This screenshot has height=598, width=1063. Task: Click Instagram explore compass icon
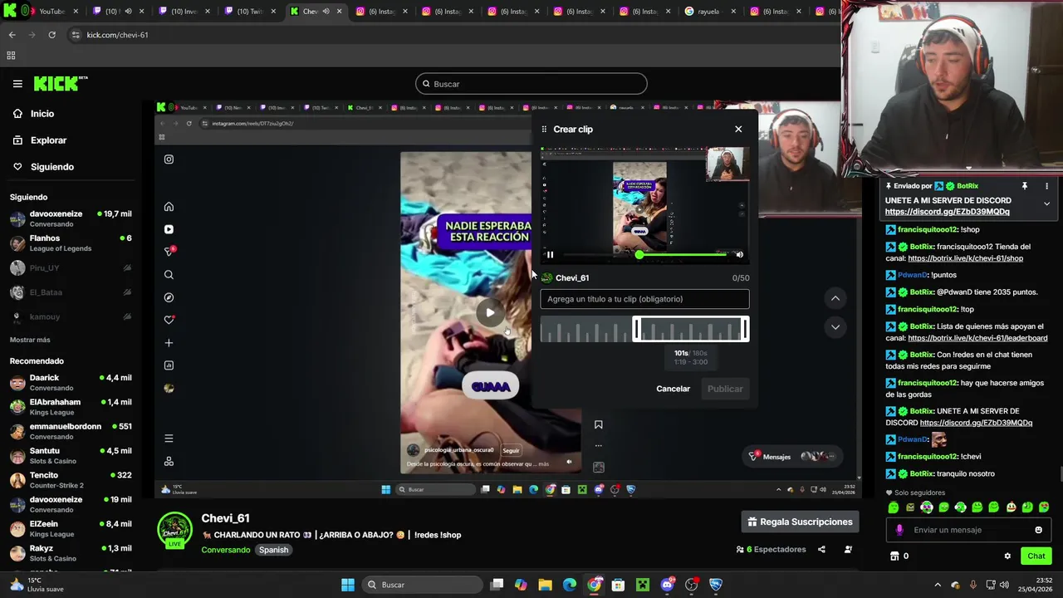[169, 297]
